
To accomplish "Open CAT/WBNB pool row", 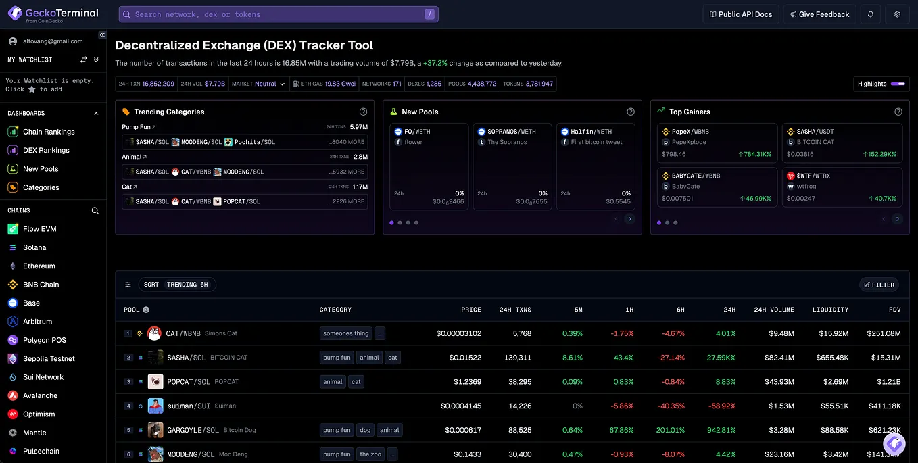I will click(x=512, y=333).
